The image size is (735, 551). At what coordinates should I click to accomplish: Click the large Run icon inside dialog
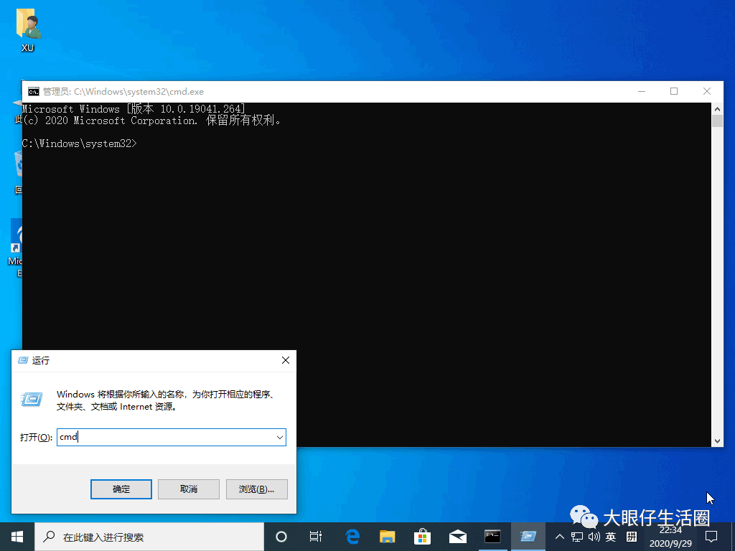point(32,400)
